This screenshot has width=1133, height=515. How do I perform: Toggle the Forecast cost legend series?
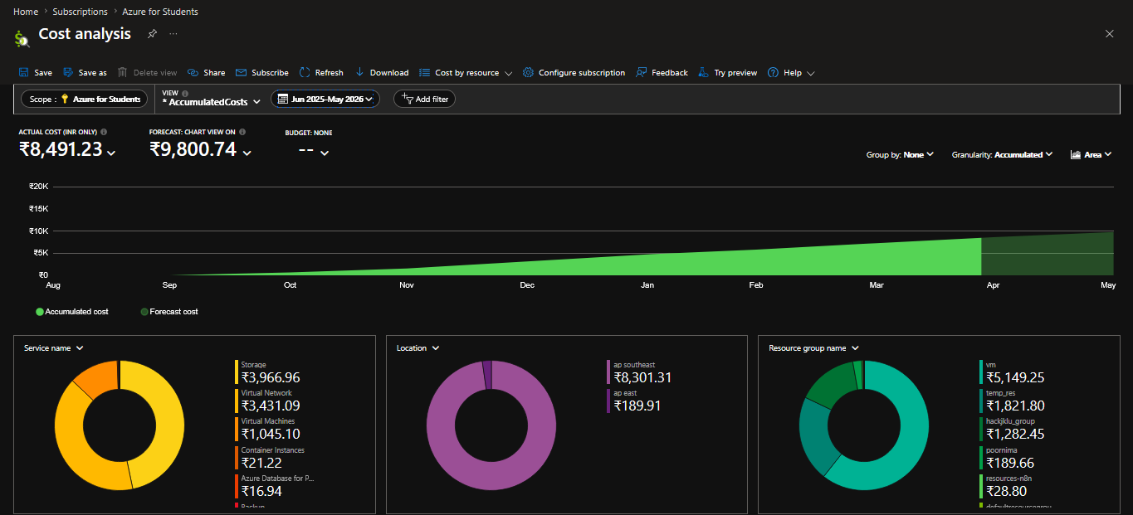click(x=169, y=312)
